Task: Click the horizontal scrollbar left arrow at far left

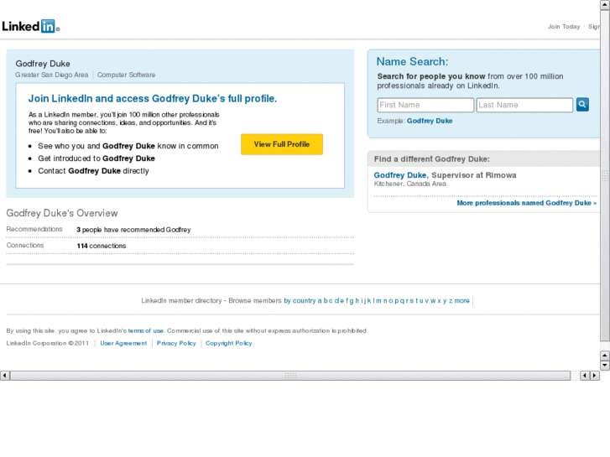Action: (5, 376)
